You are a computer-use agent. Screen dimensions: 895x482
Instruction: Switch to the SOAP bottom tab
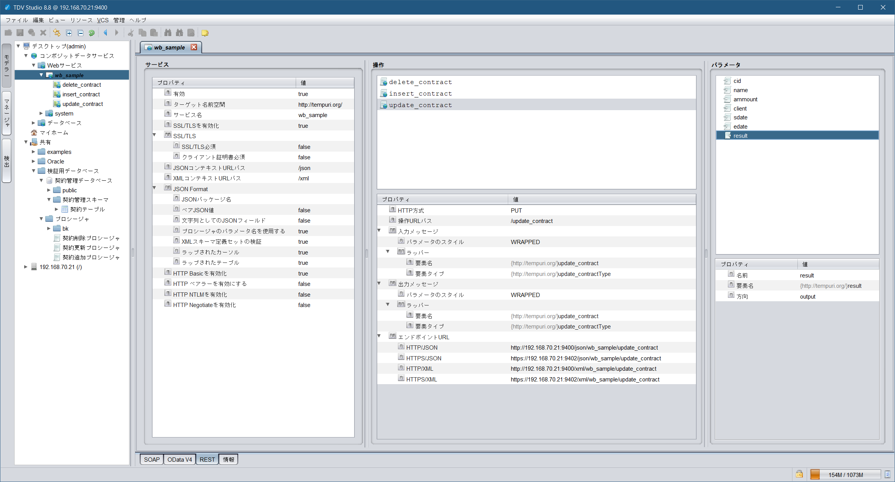point(152,459)
